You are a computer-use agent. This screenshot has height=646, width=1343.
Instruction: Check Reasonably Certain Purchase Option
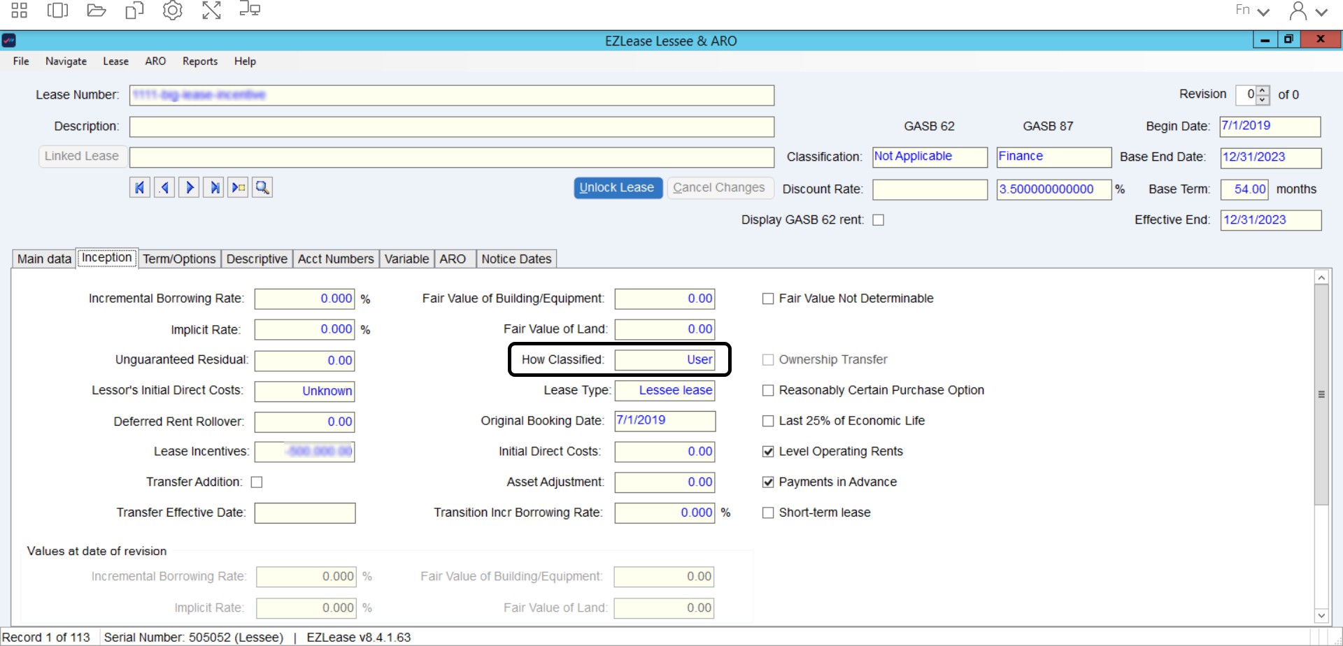(768, 390)
